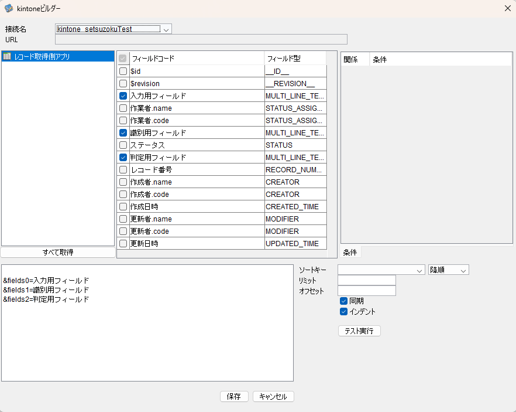Viewport: 516px width, 412px height.
Task: Click the URL input field
Action: pos(201,39)
